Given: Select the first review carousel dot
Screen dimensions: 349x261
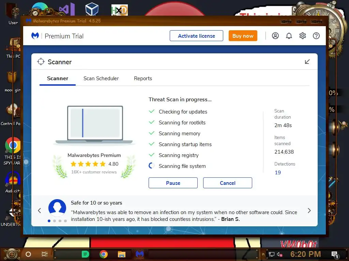Looking at the screenshot, I should pos(49,221).
